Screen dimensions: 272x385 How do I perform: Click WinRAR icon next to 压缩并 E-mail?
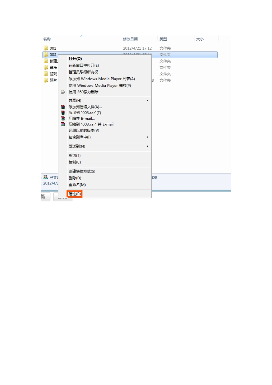click(x=63, y=118)
